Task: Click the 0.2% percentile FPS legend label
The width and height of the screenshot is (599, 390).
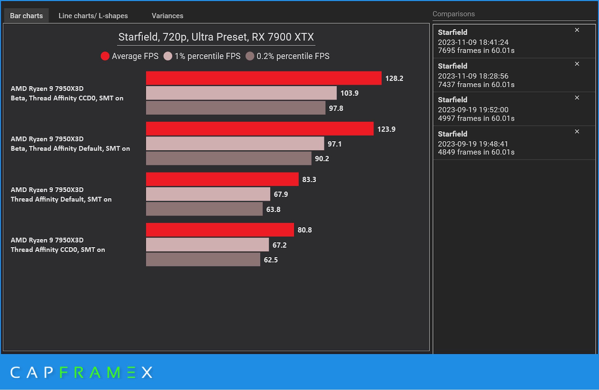Action: pyautogui.click(x=293, y=56)
